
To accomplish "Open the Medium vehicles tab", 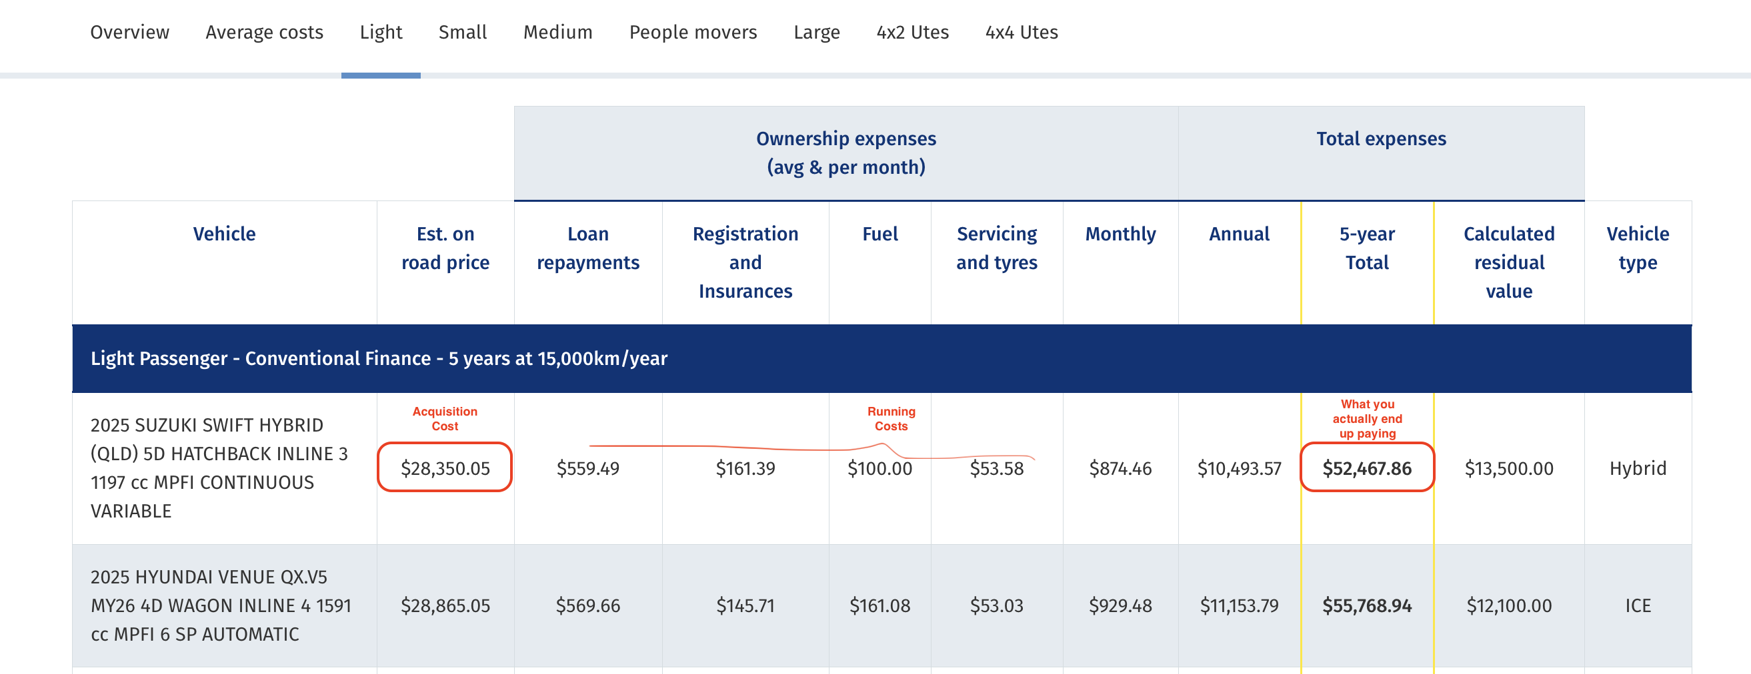I will tap(557, 32).
